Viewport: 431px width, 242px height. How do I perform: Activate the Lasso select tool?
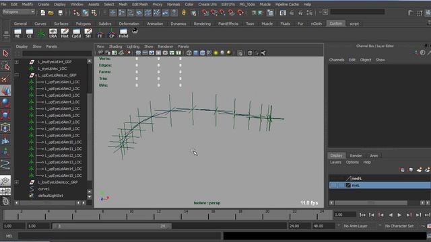[x=5, y=66]
